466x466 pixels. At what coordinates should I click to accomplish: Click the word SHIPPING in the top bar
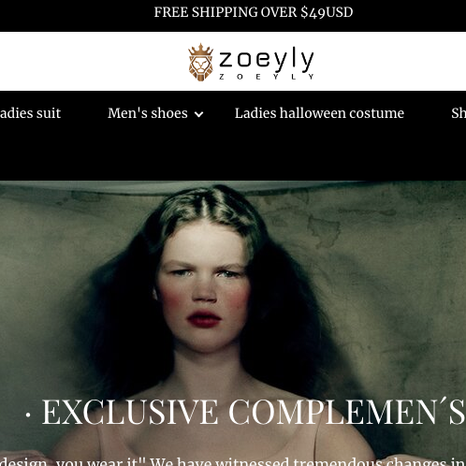[224, 12]
